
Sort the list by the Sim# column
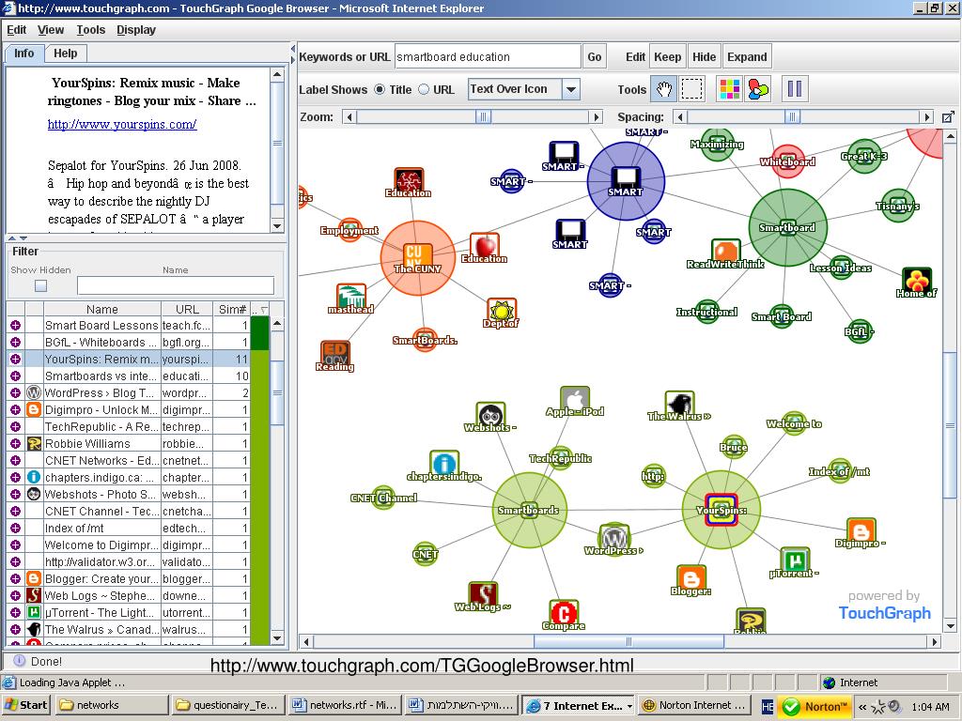click(x=231, y=310)
